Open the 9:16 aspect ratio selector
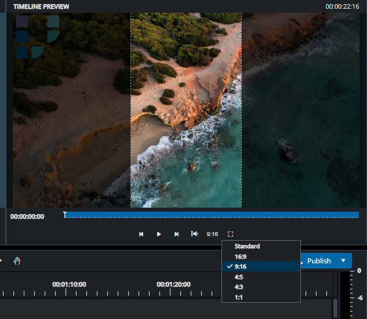 click(x=212, y=234)
